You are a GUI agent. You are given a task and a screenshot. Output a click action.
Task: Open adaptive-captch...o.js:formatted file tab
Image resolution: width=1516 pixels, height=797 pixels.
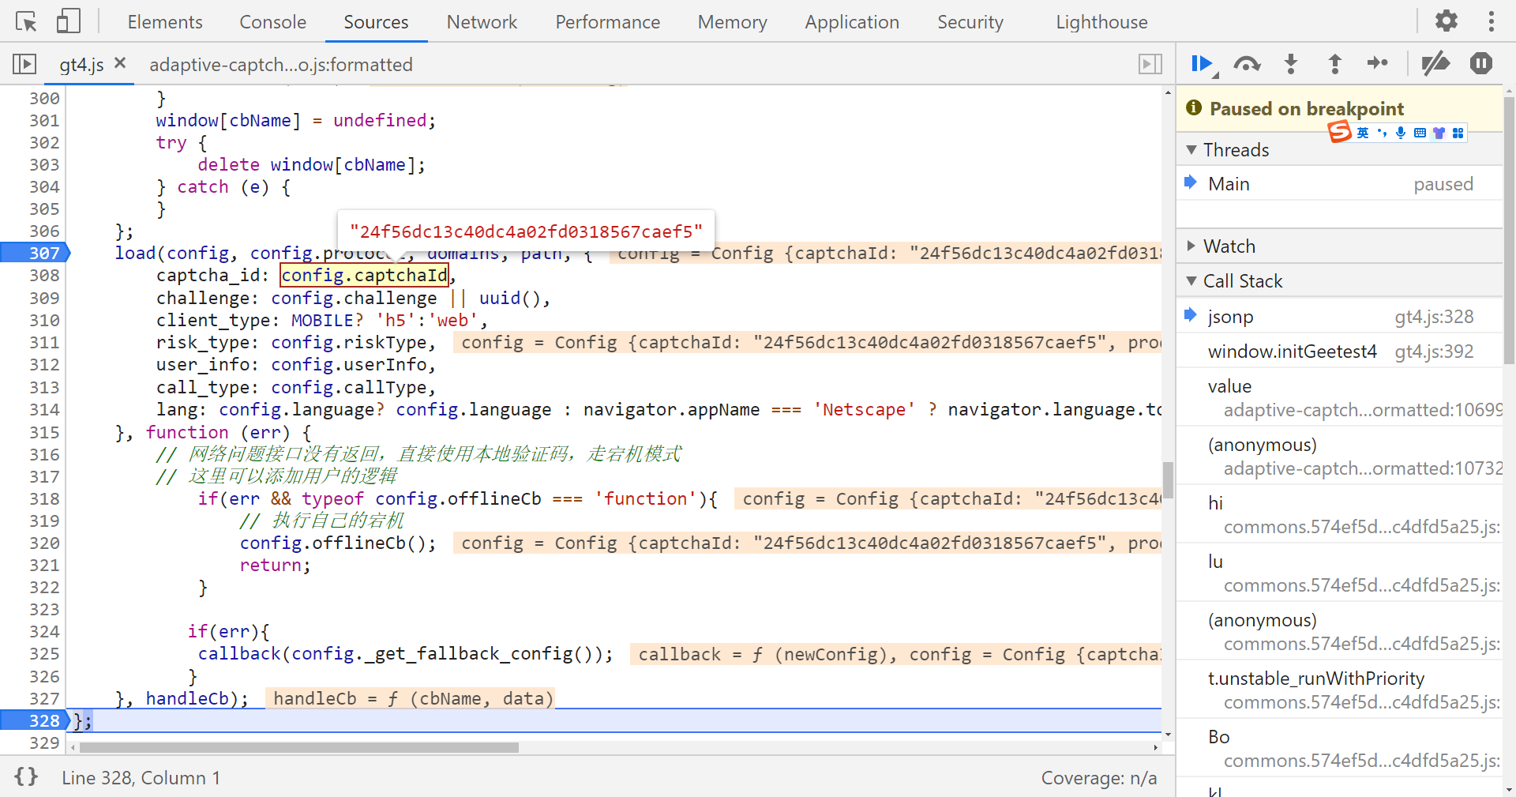click(281, 64)
